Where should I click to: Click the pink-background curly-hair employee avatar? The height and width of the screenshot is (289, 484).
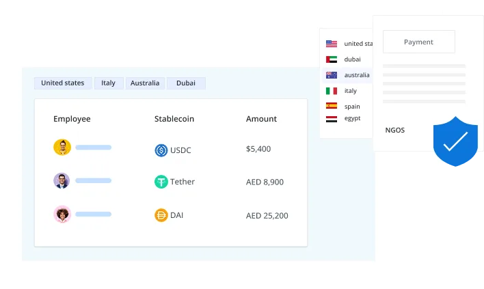tap(62, 214)
